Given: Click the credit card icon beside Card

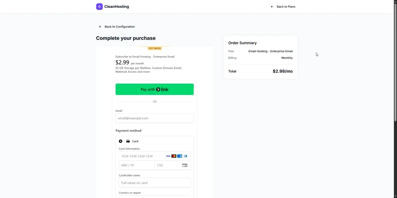Looking at the screenshot, I should pos(128,141).
